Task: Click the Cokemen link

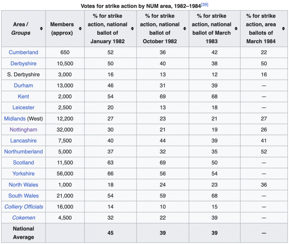Action: [24, 218]
